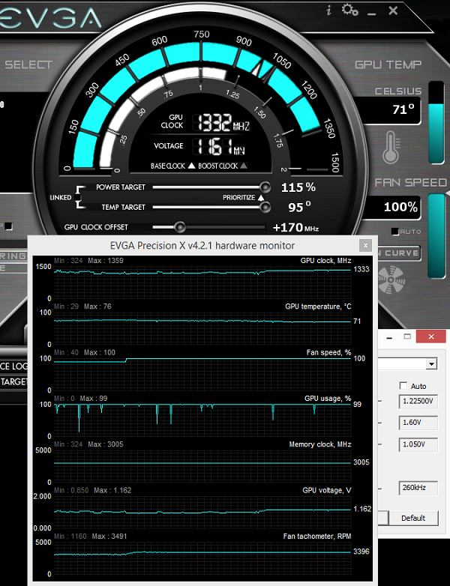
Task: Click the Prioritize arrow indicator
Action: click(261, 197)
